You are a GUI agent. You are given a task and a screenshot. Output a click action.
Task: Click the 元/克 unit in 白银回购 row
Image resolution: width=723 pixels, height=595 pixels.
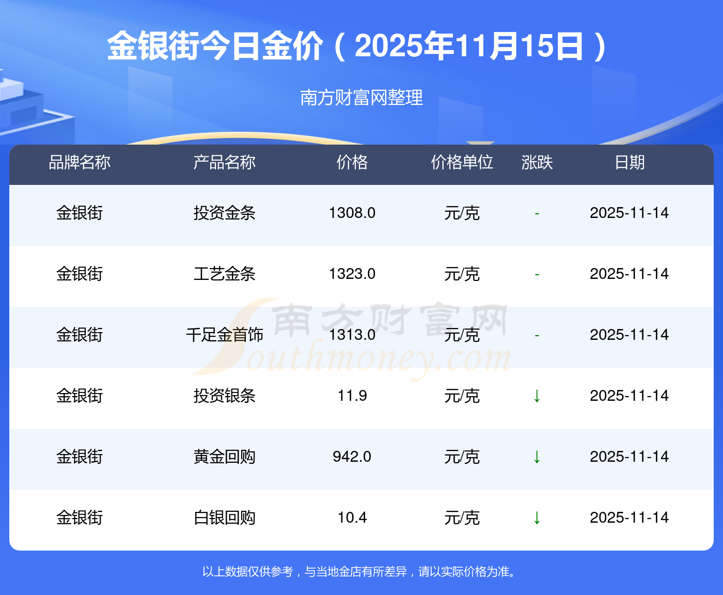[x=462, y=518]
